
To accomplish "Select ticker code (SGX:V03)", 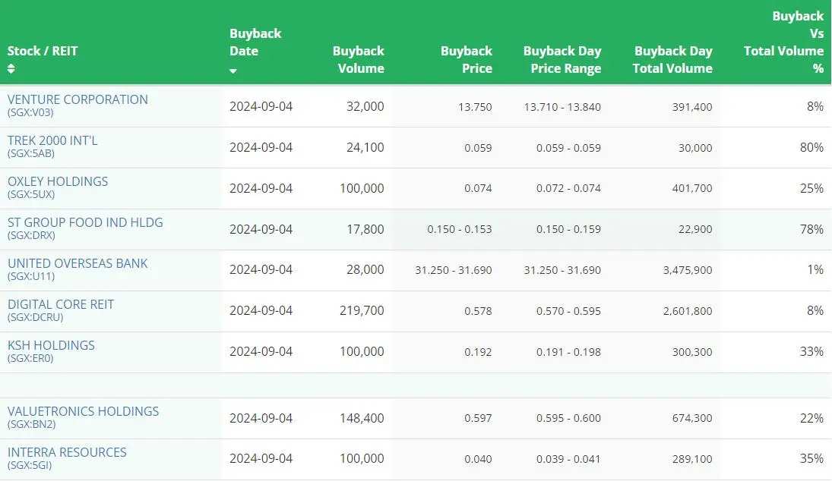I will click(30, 112).
